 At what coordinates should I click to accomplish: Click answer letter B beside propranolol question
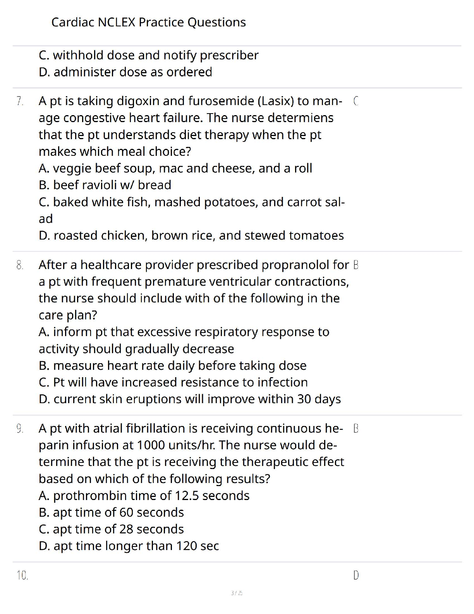[356, 265]
